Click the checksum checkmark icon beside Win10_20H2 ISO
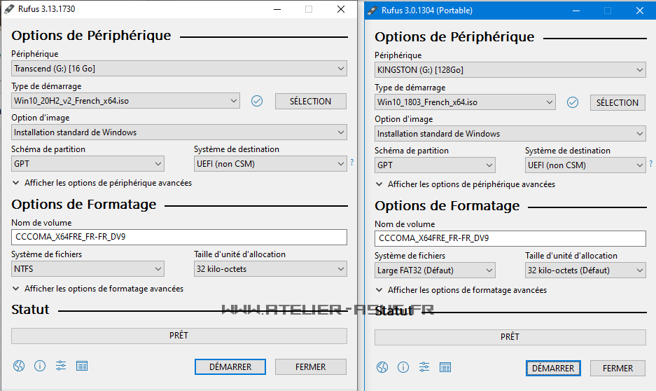The image size is (656, 391). point(257,101)
